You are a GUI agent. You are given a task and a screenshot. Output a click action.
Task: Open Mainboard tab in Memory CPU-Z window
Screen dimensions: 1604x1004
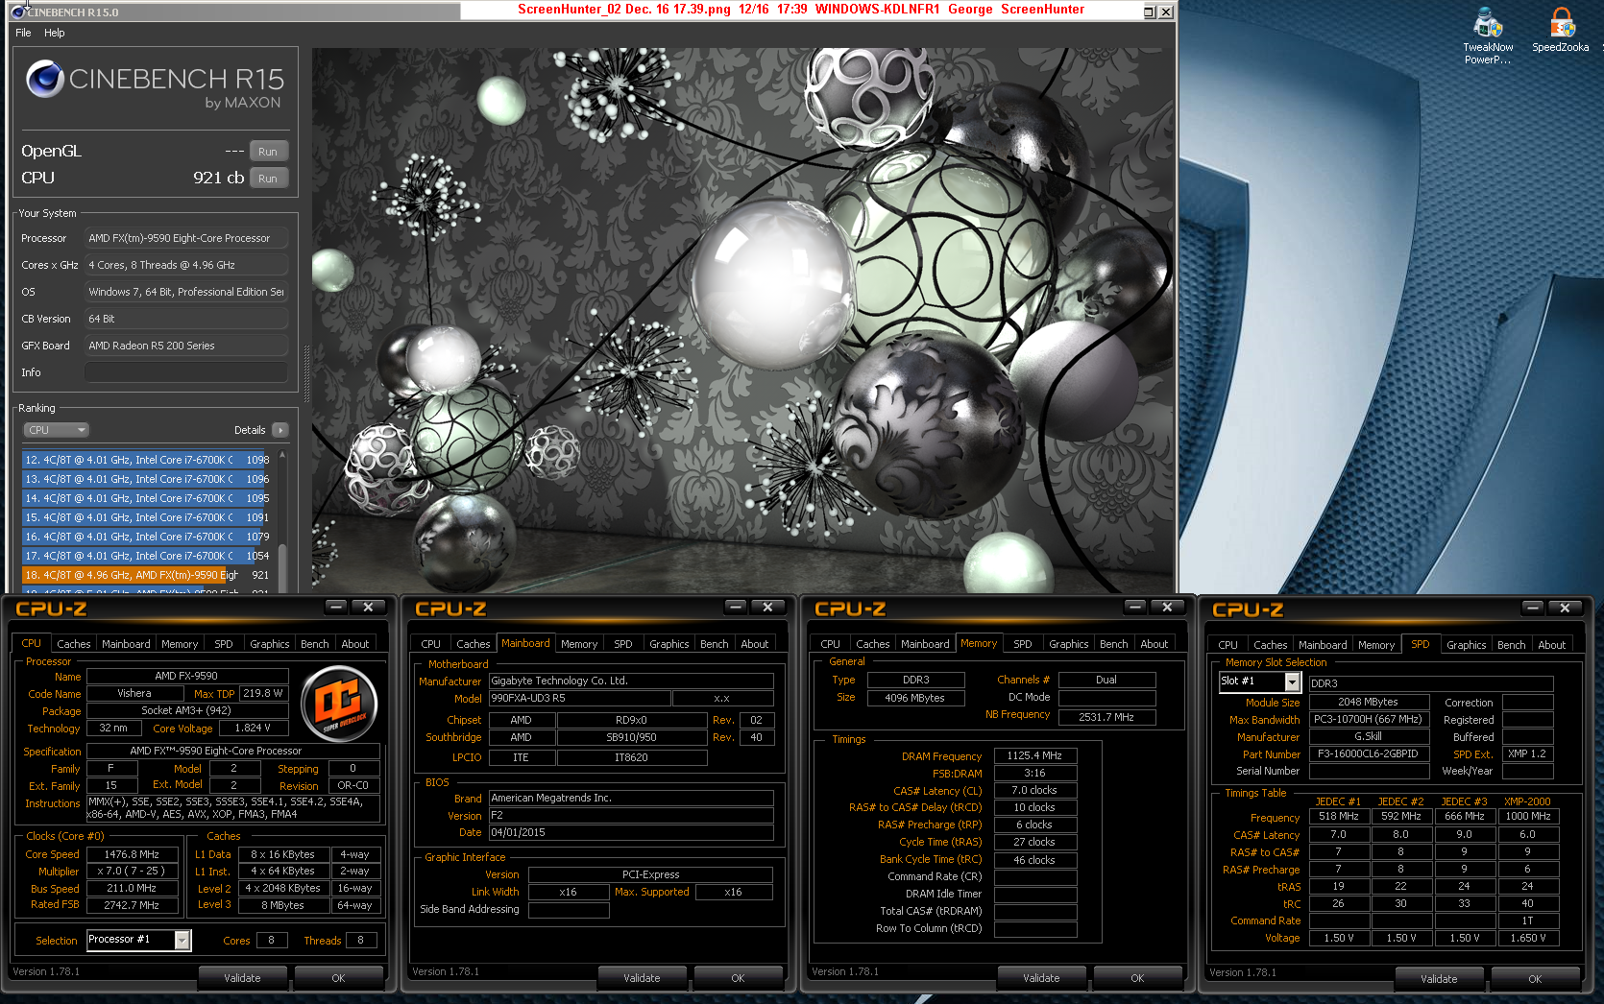coord(925,644)
